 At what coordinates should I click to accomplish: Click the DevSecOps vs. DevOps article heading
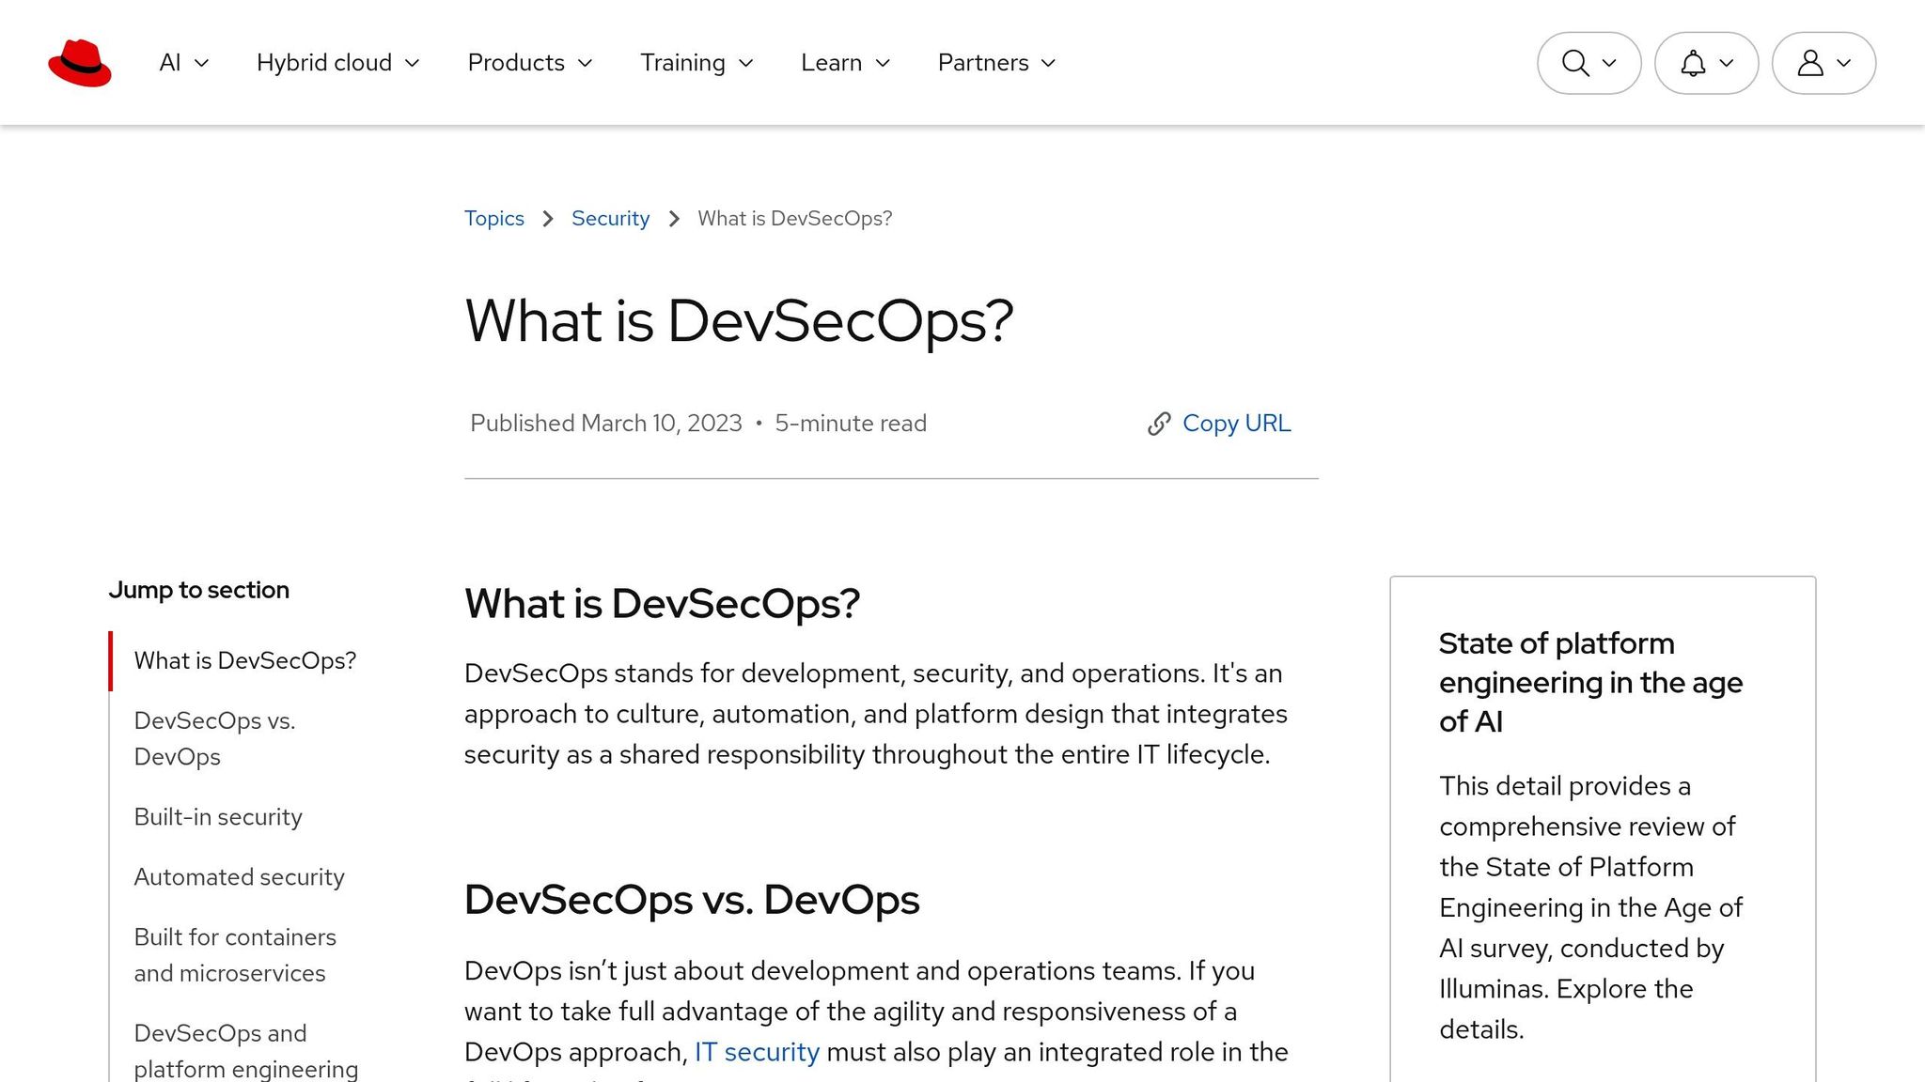[692, 900]
